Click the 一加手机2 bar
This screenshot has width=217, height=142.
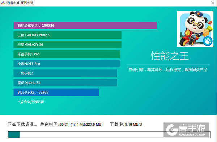pyautogui.click(x=65, y=73)
